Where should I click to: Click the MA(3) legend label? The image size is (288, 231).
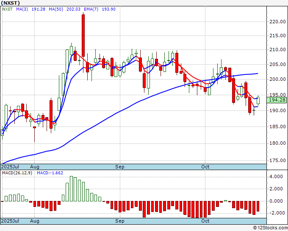coord(22,9)
